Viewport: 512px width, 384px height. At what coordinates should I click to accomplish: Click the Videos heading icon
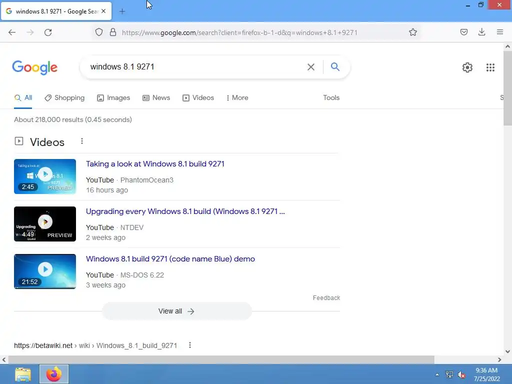[19, 141]
